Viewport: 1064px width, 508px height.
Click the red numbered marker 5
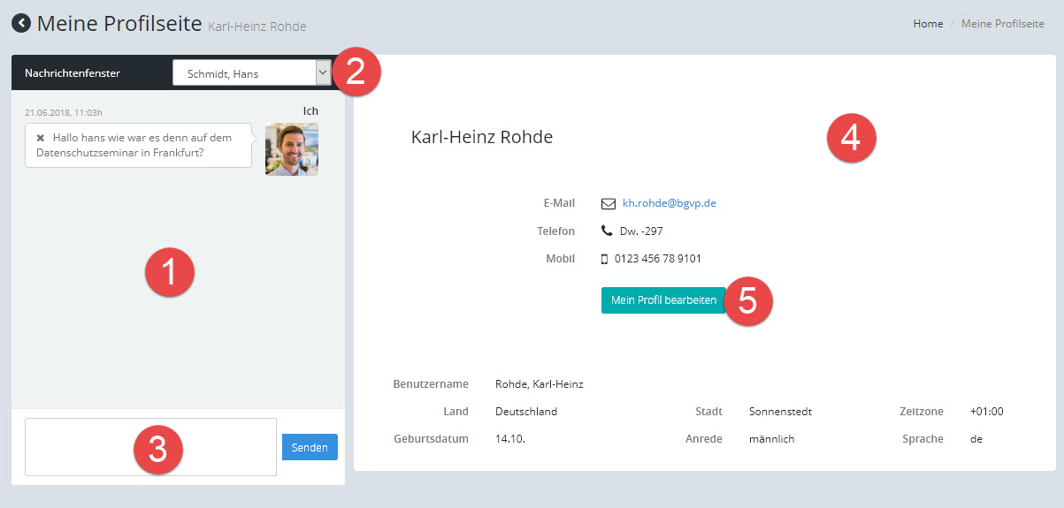[x=747, y=300]
